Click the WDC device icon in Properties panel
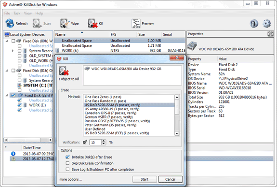The width and height of the screenshot is (277, 187). 192,46
